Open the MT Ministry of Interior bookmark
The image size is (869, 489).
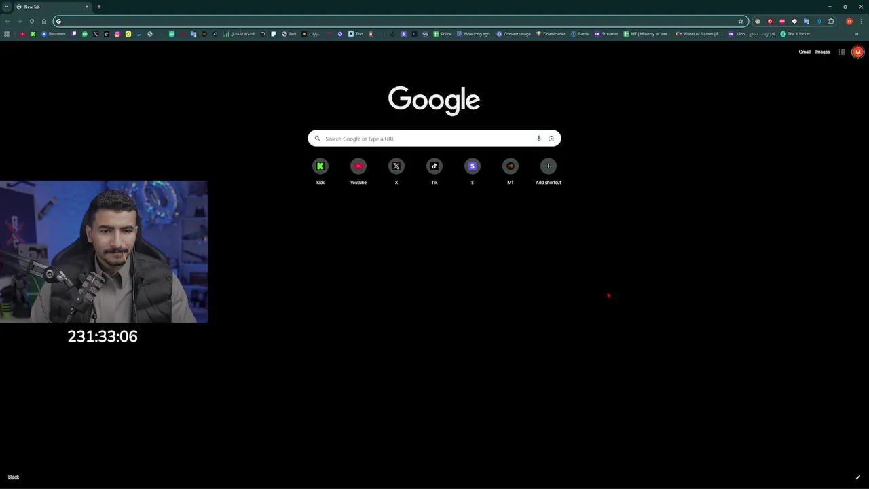647,34
